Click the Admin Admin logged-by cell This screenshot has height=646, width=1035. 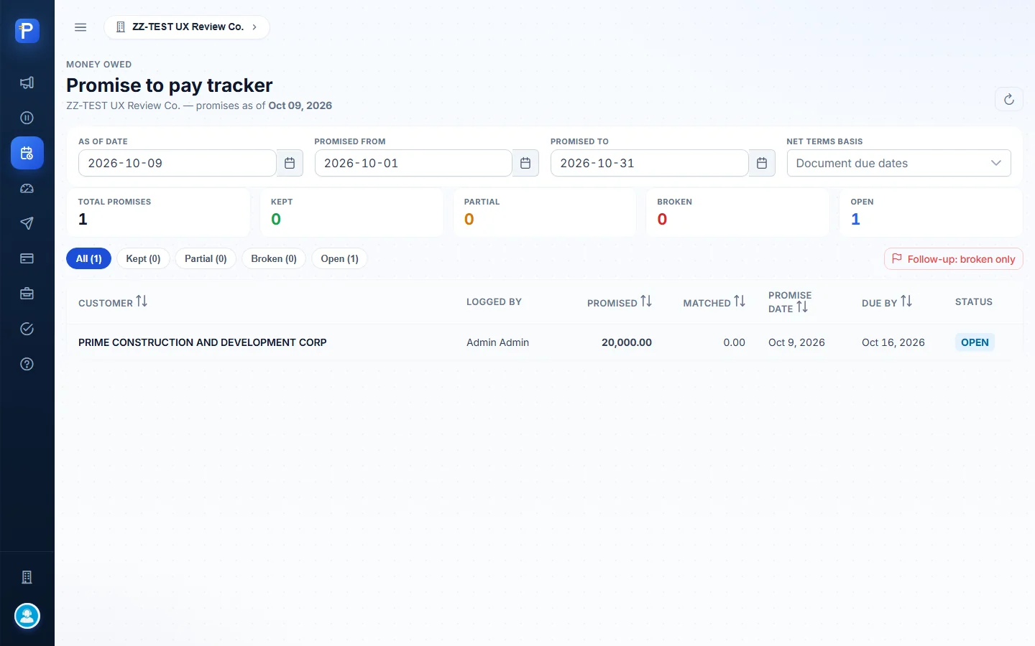[x=497, y=342]
